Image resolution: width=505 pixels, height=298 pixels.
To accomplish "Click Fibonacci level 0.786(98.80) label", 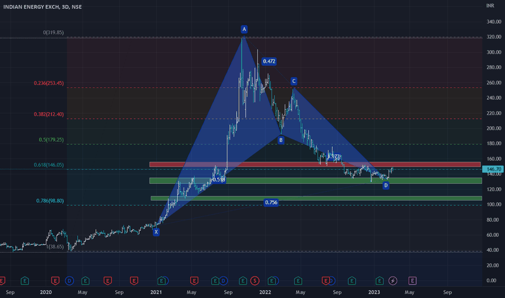I will (50, 200).
